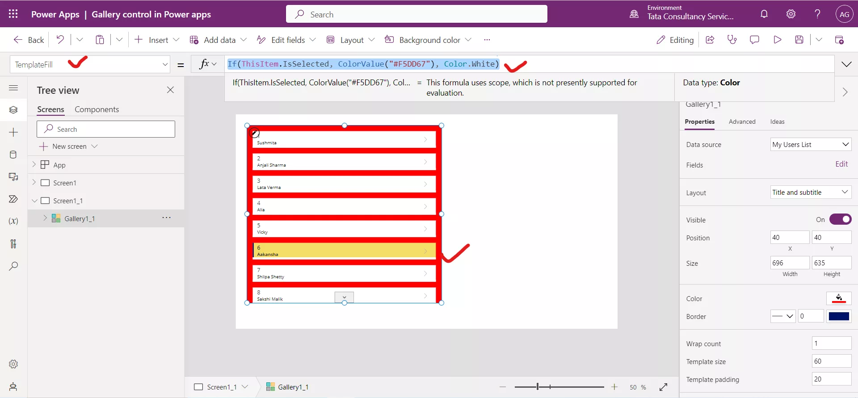The height and width of the screenshot is (398, 858).
Task: Click the Preview app play icon
Action: tap(777, 40)
